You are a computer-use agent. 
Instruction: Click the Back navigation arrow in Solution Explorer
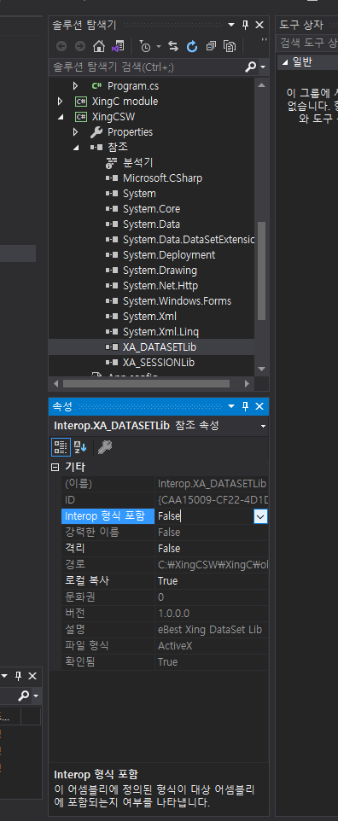click(x=61, y=47)
